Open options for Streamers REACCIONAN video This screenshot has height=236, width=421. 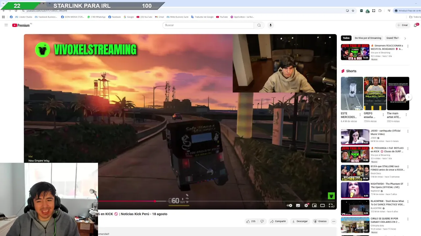[x=408, y=46]
